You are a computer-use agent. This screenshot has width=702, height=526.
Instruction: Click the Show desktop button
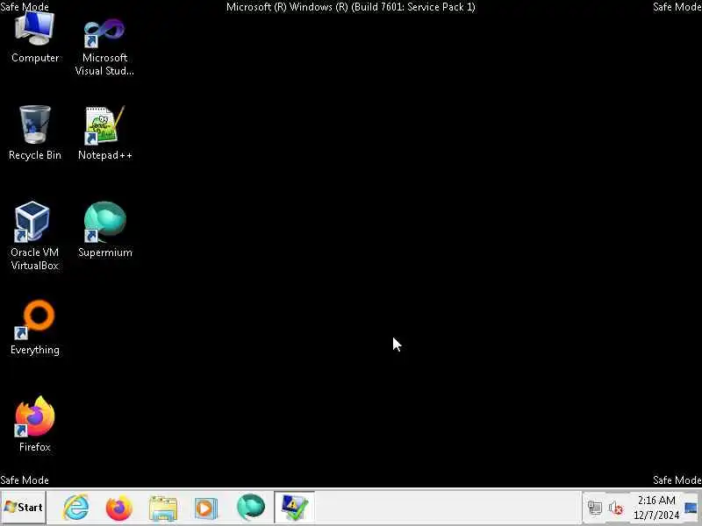click(x=691, y=508)
